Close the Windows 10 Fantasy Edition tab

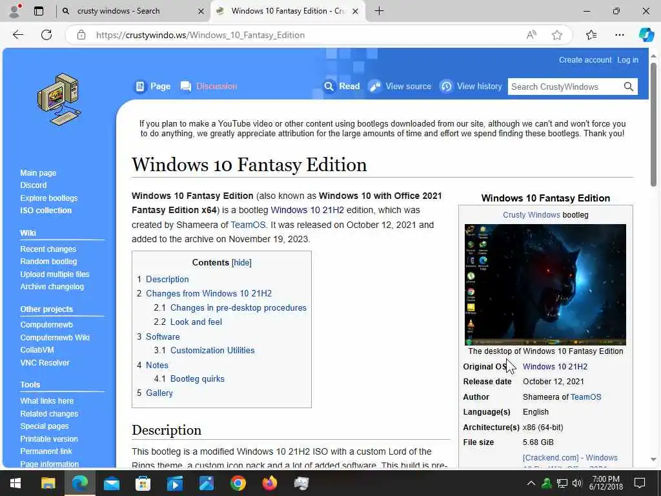coord(356,12)
